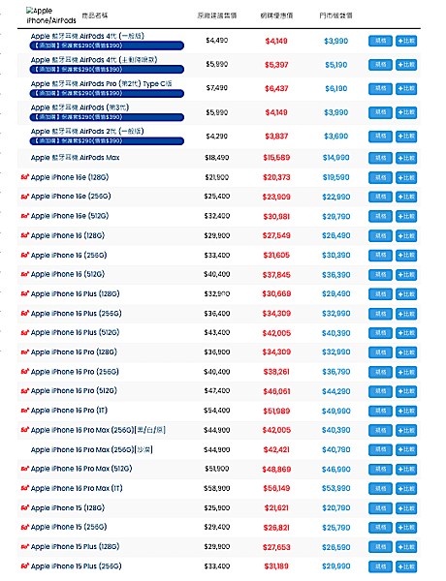Click the 5G icon beside iPhone 15 Plus (256G)
446x581 pixels.
pos(25,566)
